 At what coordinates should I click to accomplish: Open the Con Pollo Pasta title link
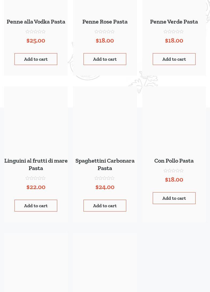click(x=174, y=161)
